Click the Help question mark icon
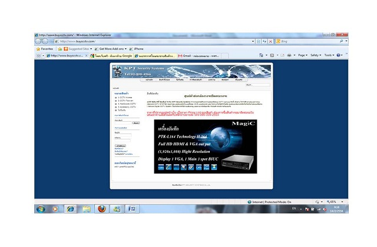Screen dimensions: 377x247 click(338, 55)
